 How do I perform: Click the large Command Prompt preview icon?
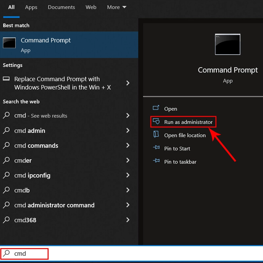coord(228,44)
